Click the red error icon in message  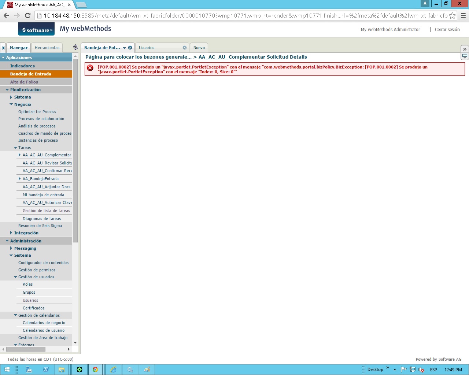coord(90,68)
